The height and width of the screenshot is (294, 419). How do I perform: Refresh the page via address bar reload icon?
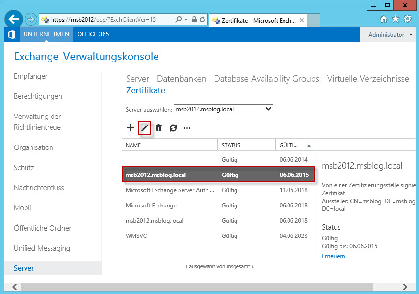[x=202, y=19]
